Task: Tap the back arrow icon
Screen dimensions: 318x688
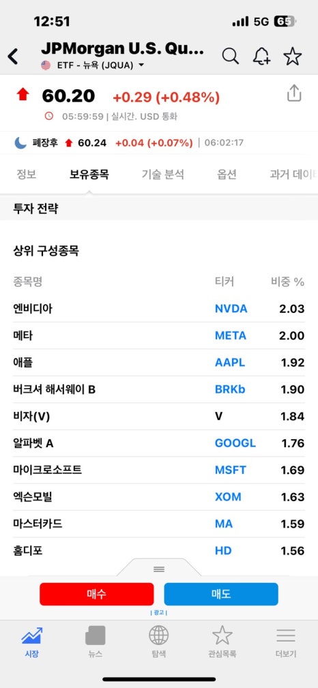Action: pos(13,57)
